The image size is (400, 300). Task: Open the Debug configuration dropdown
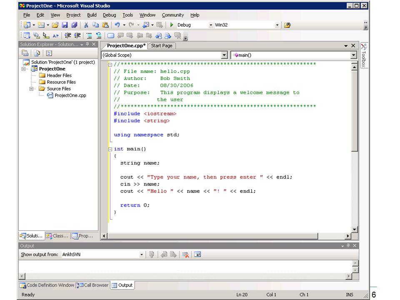coord(211,25)
